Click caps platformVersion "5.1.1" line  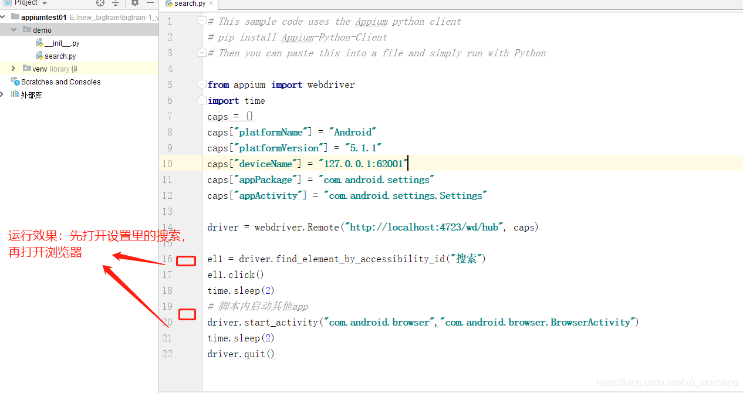pos(295,148)
